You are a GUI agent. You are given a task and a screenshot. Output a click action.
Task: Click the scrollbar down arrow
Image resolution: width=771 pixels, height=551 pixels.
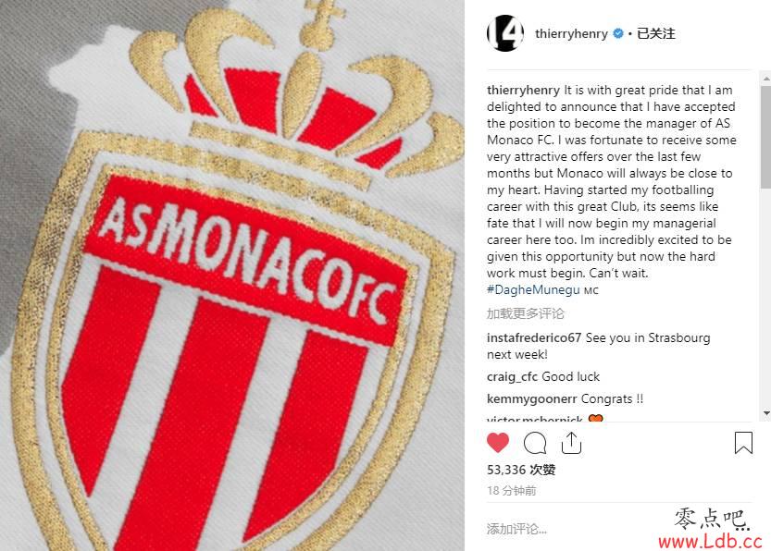pyautogui.click(x=765, y=412)
